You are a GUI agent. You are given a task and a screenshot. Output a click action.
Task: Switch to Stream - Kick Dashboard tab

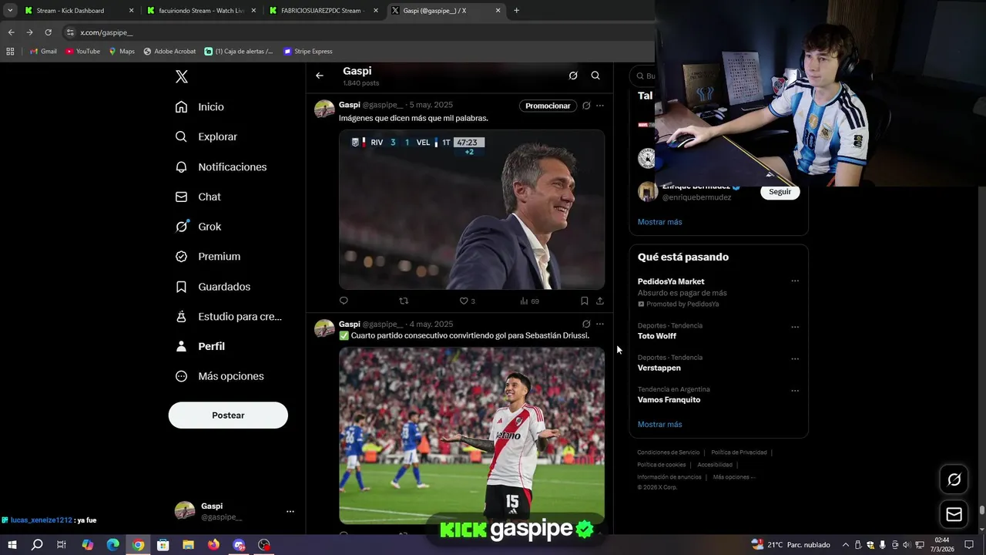tap(79, 11)
